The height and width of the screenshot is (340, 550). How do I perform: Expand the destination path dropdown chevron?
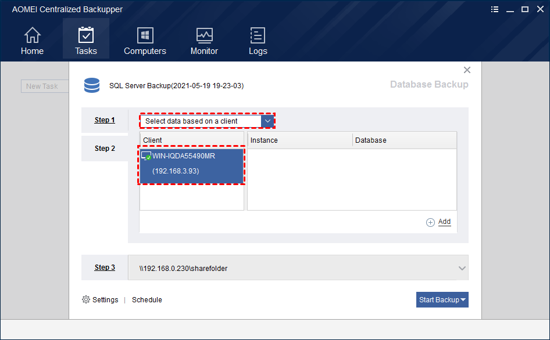pyautogui.click(x=462, y=268)
